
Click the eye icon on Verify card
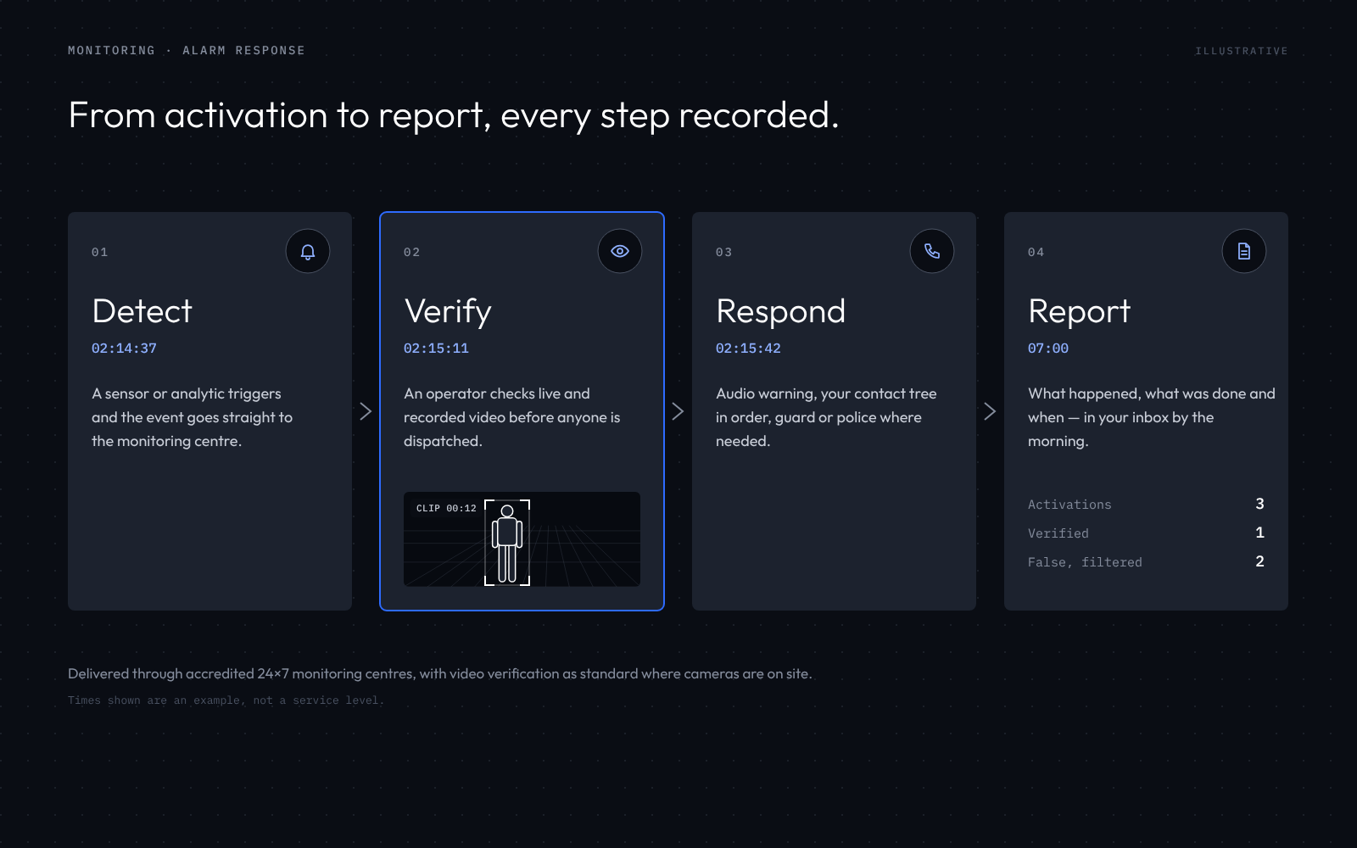pos(620,251)
